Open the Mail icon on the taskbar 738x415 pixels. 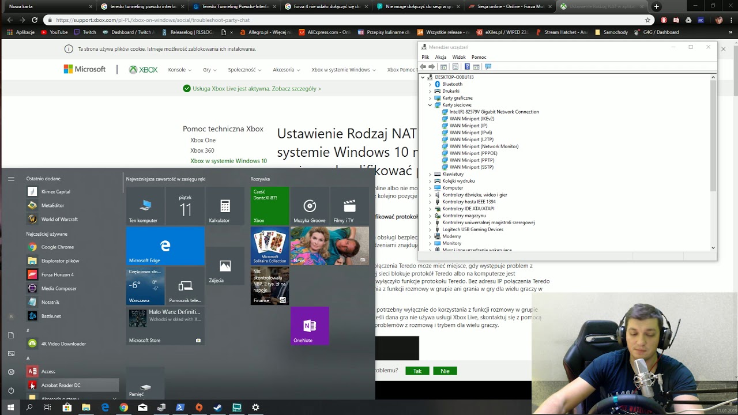click(142, 408)
